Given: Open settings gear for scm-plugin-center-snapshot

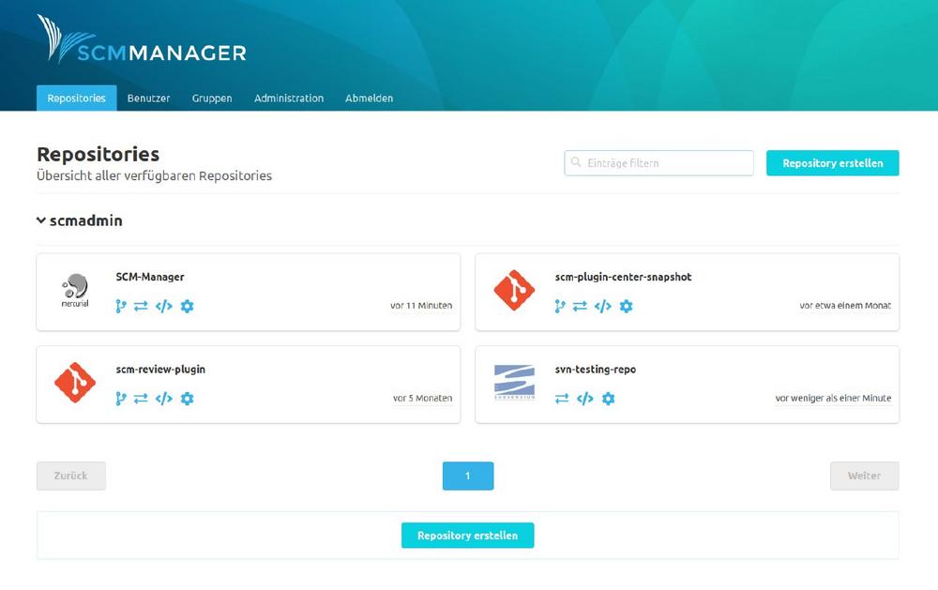Looking at the screenshot, I should pos(627,306).
